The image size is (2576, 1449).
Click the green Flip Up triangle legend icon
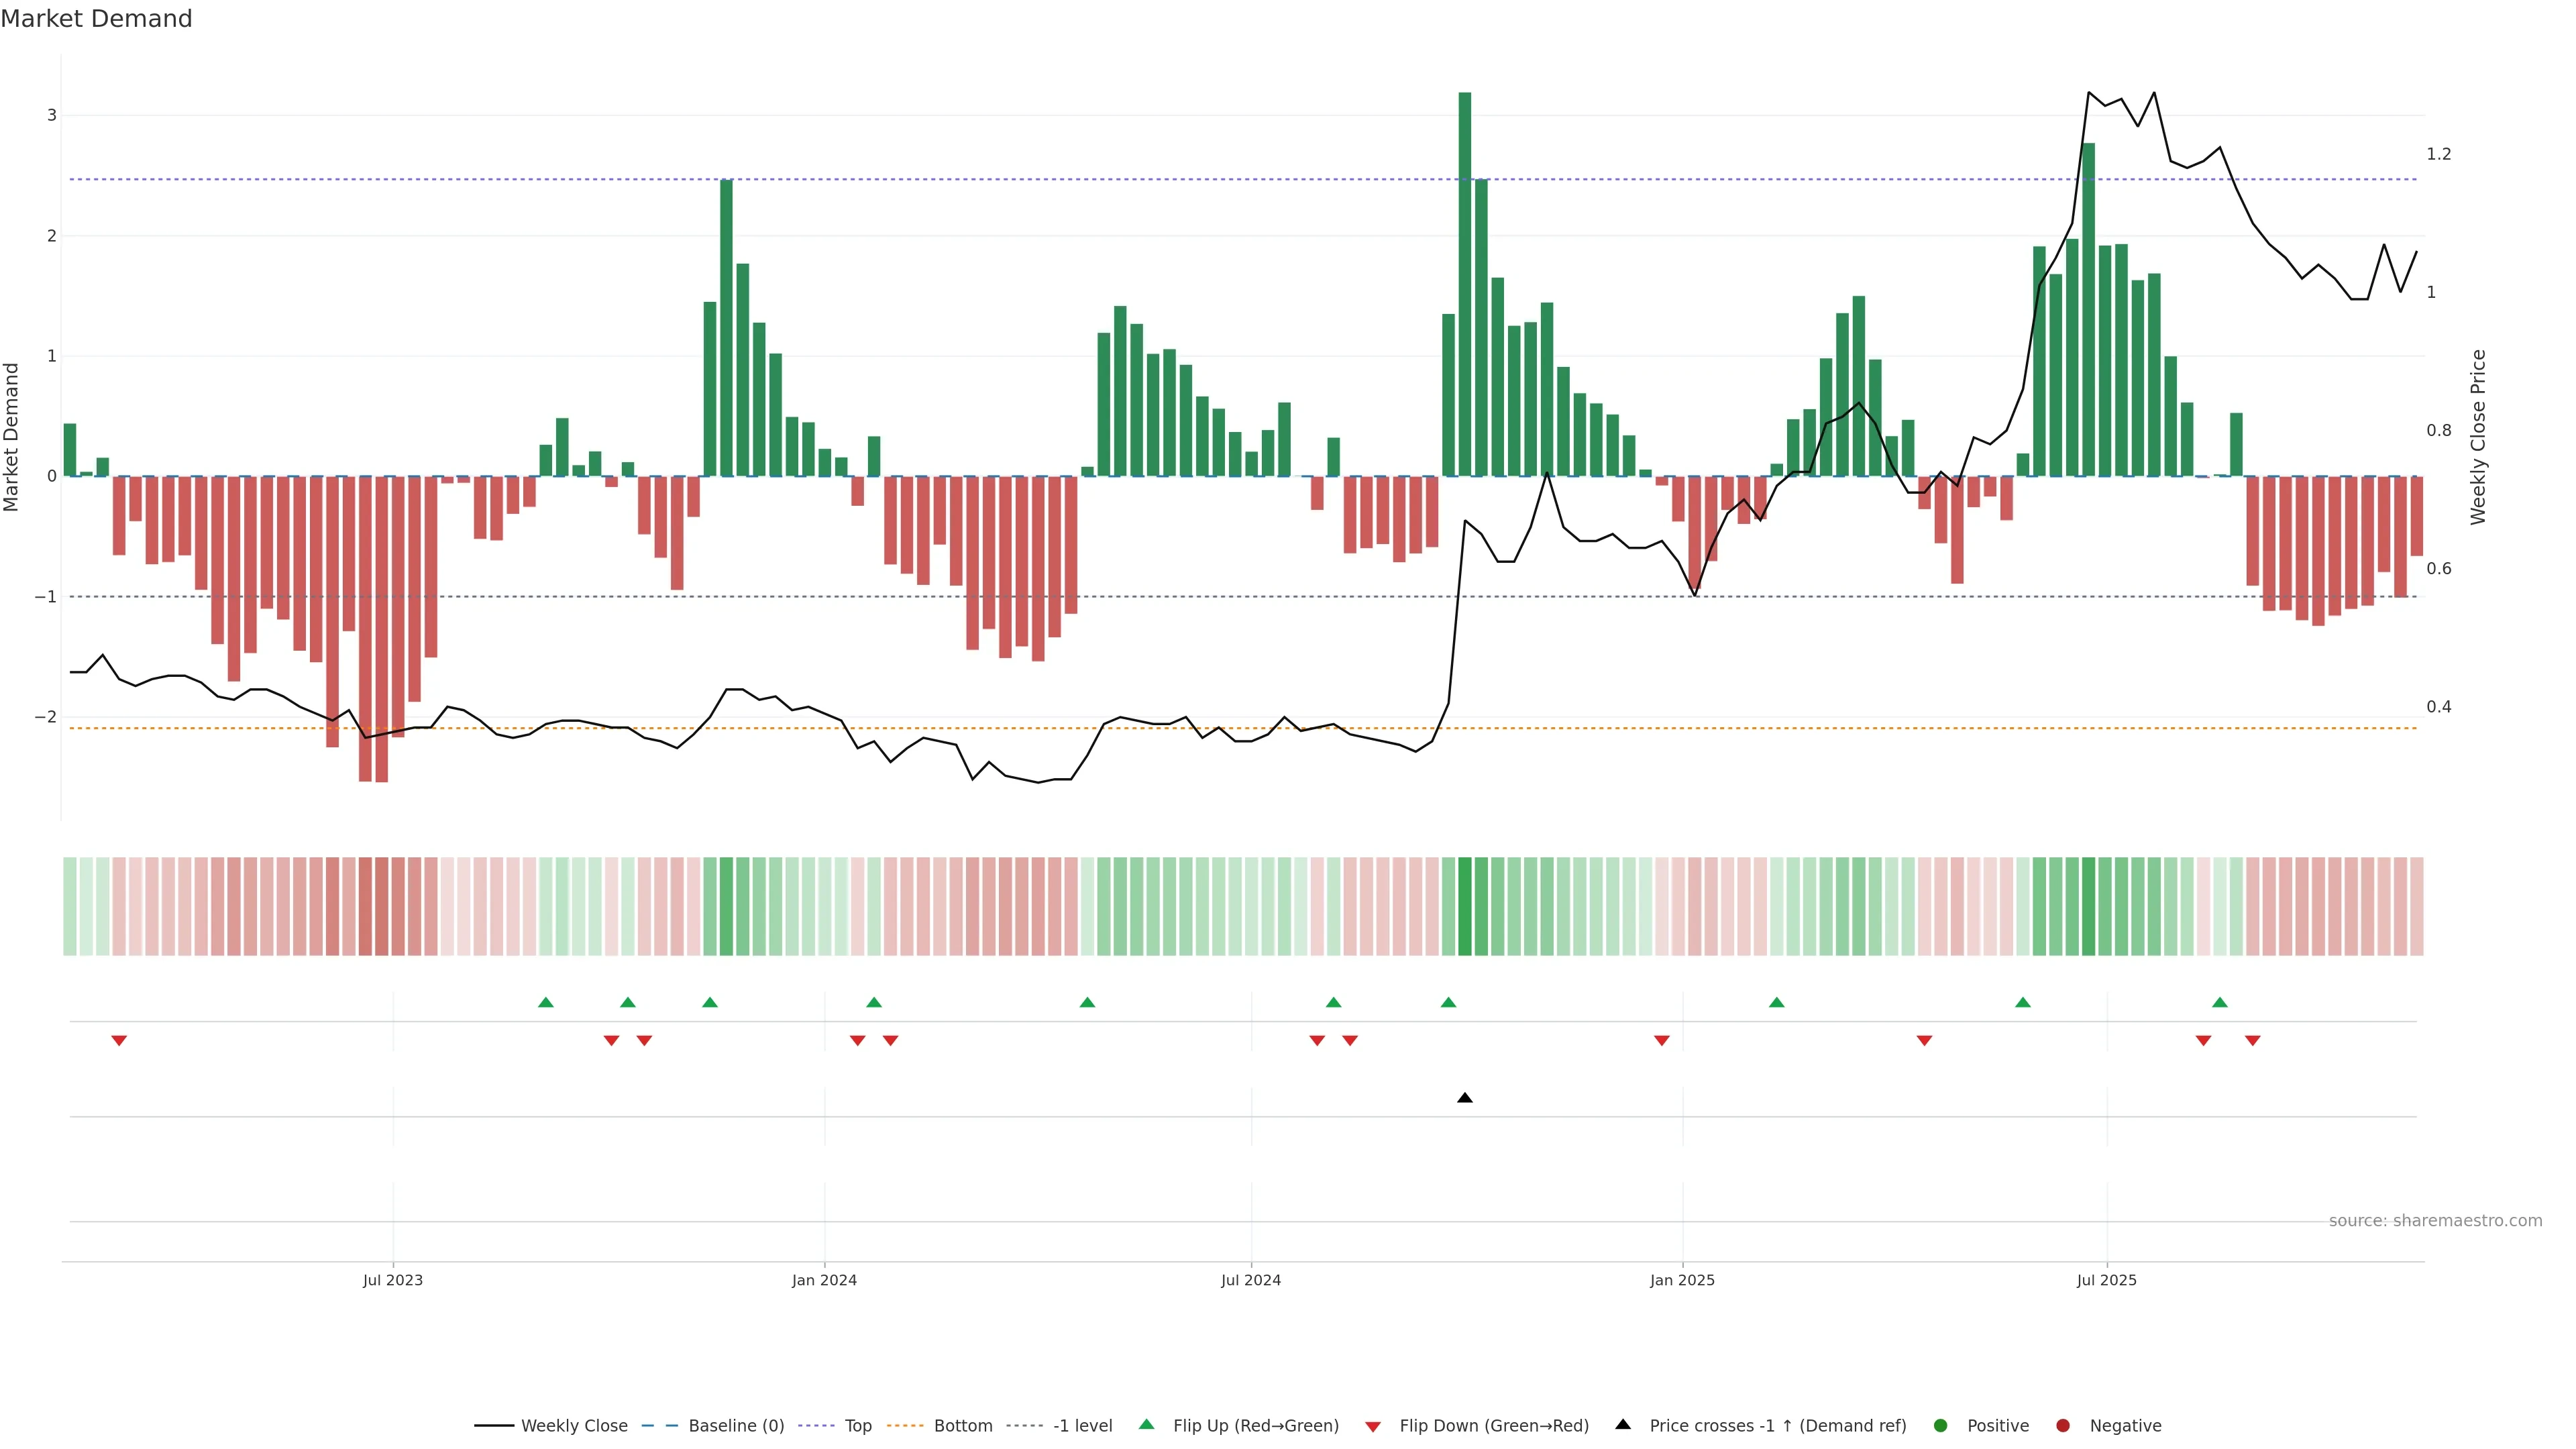pyautogui.click(x=1146, y=1424)
